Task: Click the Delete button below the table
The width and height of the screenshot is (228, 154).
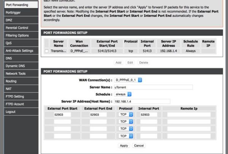Action: pyautogui.click(x=143, y=62)
